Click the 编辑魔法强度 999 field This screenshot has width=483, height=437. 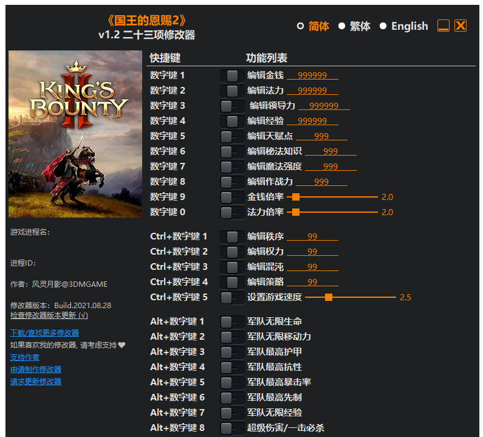(x=331, y=167)
